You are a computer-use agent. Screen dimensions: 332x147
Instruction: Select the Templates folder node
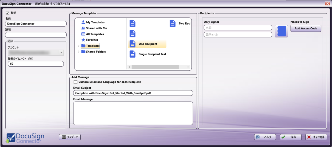[90, 46]
